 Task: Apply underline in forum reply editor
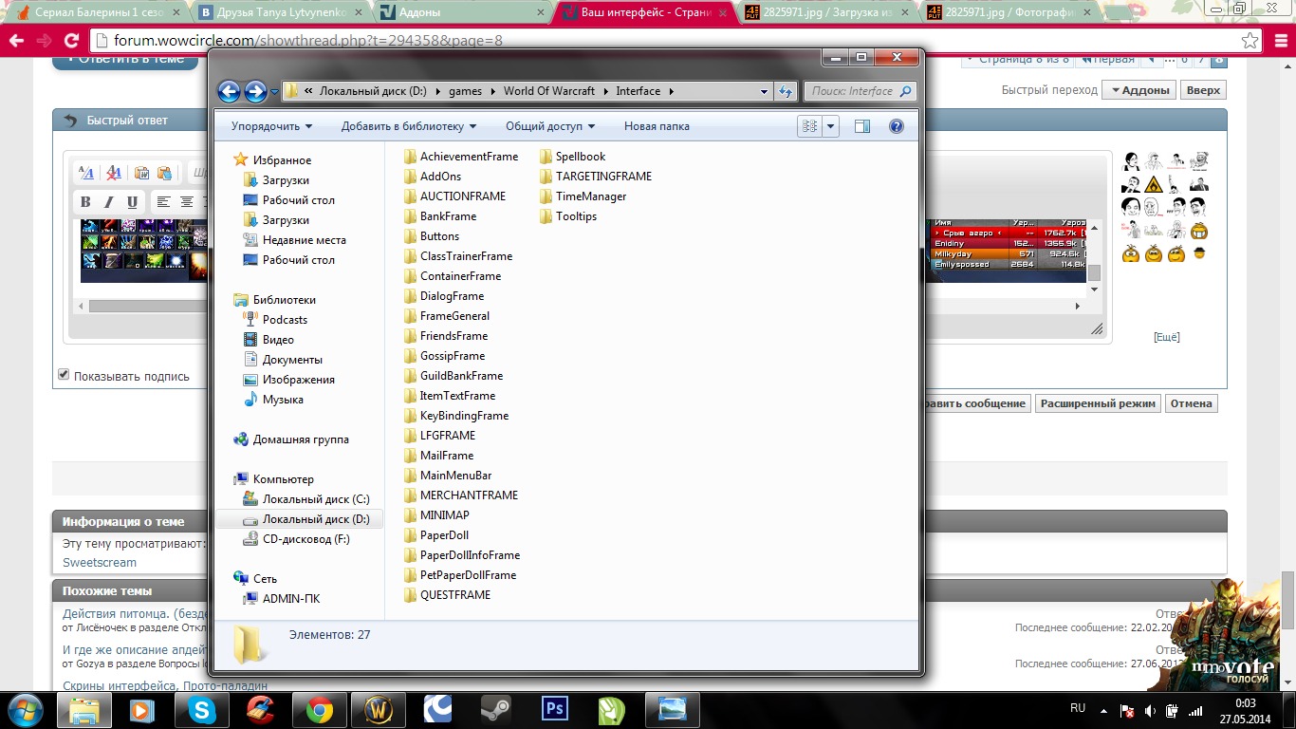click(x=132, y=202)
